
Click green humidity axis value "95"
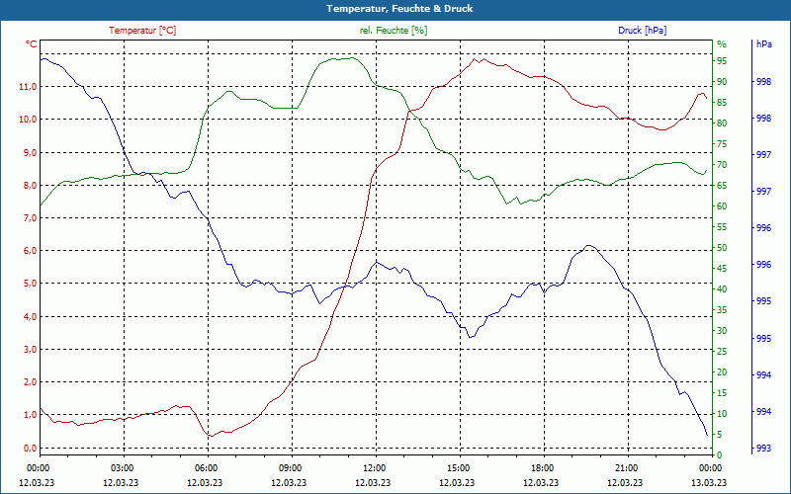point(722,61)
